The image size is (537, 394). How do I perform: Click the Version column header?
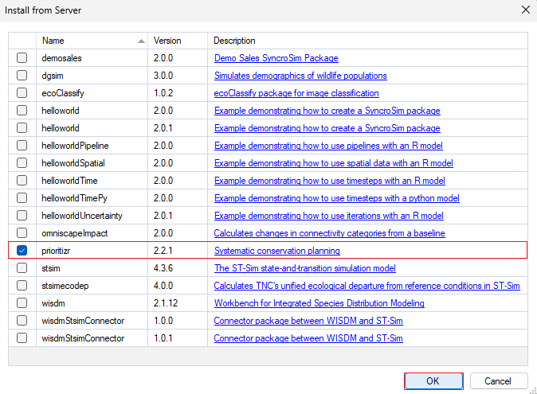(178, 41)
